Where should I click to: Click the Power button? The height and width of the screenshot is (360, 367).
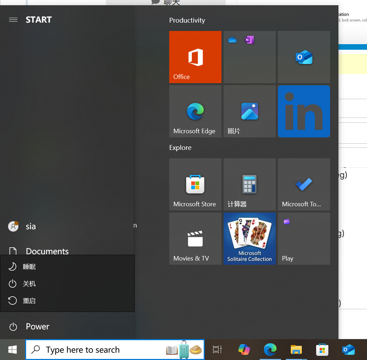(67, 326)
